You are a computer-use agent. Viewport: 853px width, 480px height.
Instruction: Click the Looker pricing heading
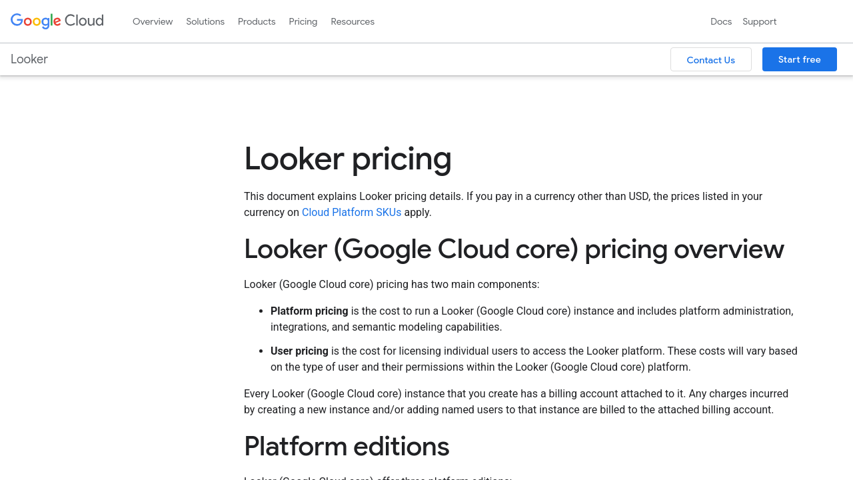348,159
